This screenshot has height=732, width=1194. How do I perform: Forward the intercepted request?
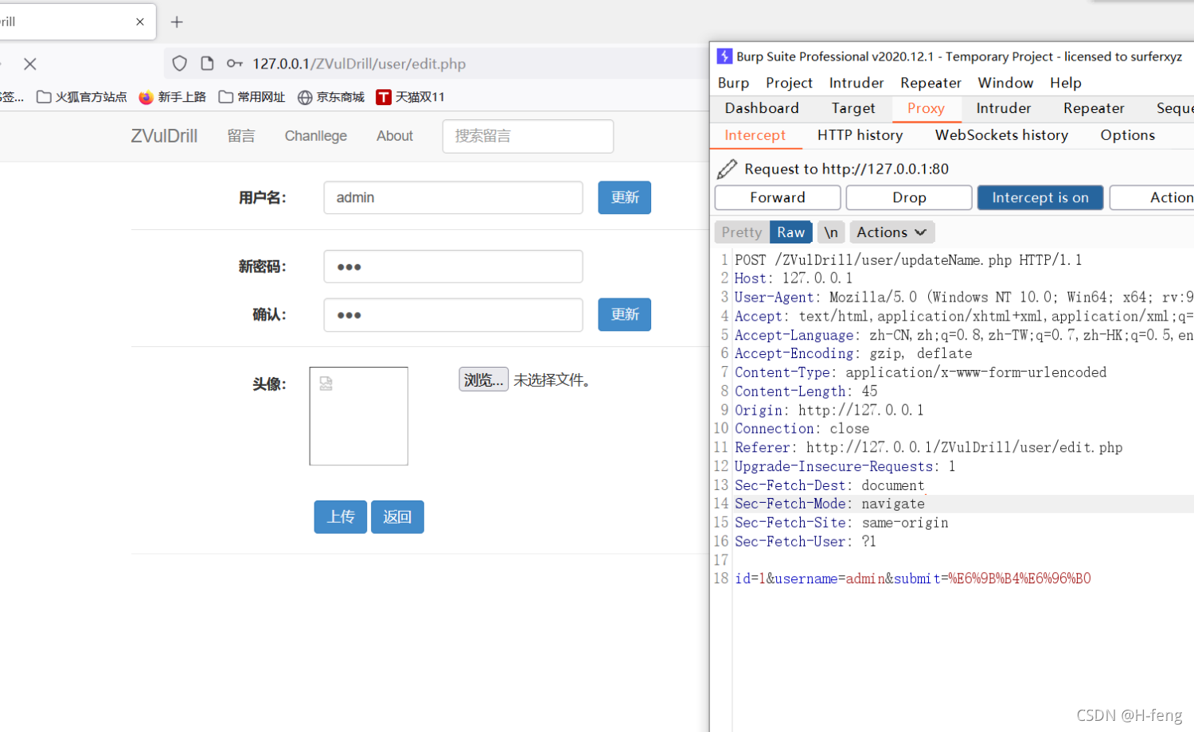coord(778,197)
